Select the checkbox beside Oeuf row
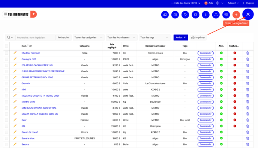258x148 pixels. 7,120
